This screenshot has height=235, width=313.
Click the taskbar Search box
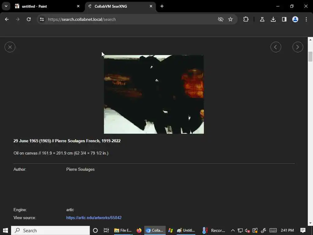coord(50,230)
